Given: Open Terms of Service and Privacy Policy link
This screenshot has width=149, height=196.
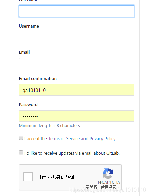Looking at the screenshot, I should point(82,138).
